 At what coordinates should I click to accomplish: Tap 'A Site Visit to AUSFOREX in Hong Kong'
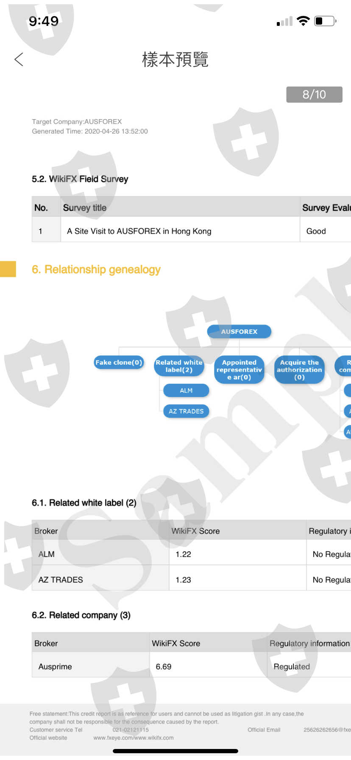139,231
